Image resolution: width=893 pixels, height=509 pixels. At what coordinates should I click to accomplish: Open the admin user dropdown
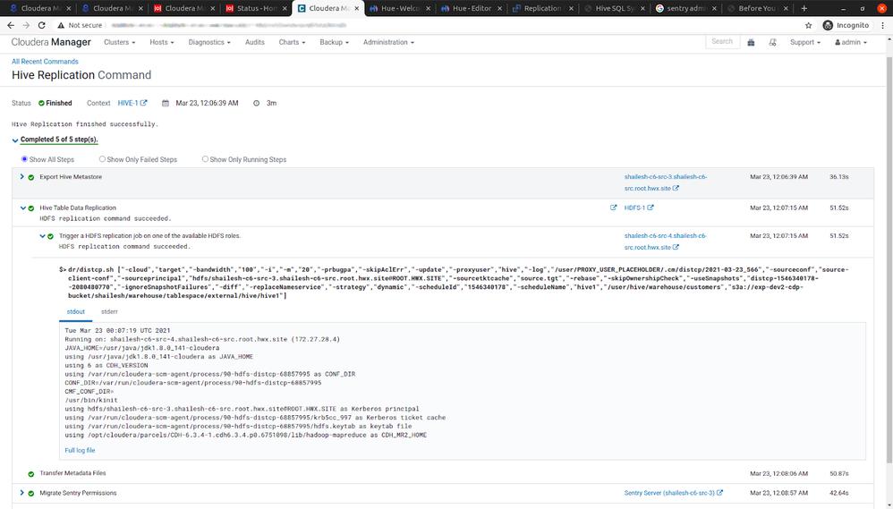(851, 42)
